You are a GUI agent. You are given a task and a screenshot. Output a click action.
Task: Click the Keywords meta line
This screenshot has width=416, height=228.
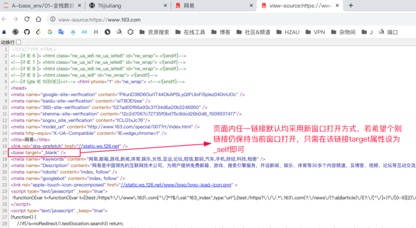pos(138,159)
